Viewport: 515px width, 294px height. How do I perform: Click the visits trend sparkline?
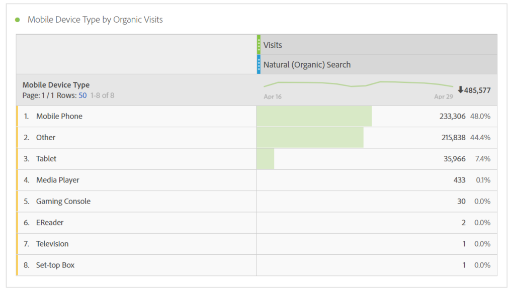point(358,84)
